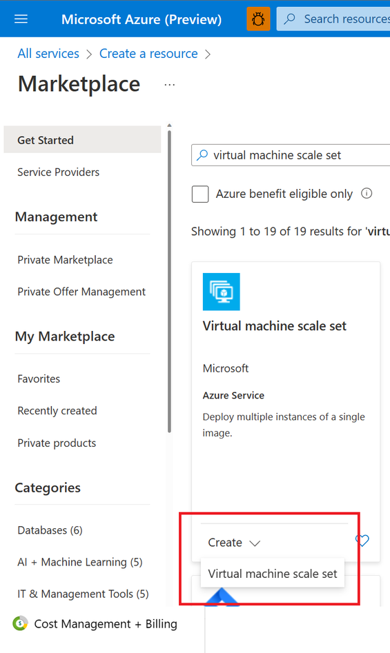This screenshot has height=653, width=390.
Task: Click 'Deploy multiple instances of a single image.'
Action: point(284,425)
